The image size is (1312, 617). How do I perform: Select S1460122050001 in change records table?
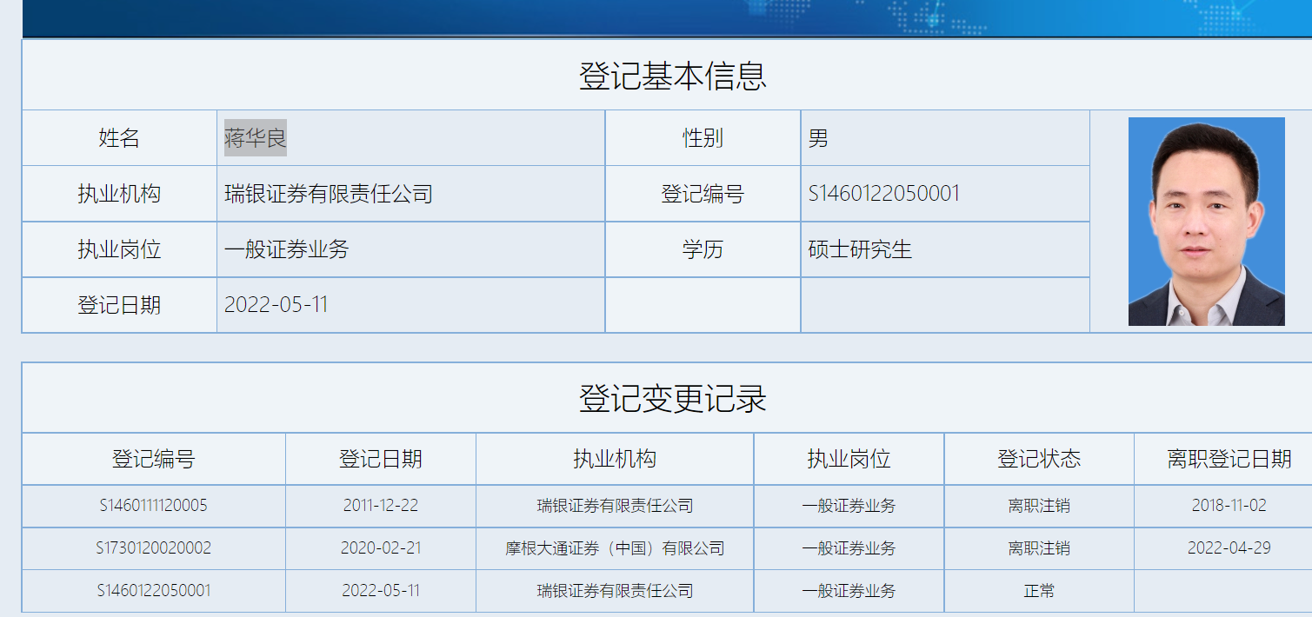(154, 591)
